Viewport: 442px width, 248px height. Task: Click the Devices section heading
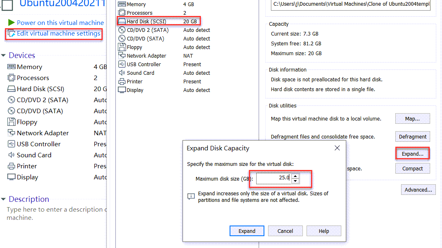tap(22, 55)
